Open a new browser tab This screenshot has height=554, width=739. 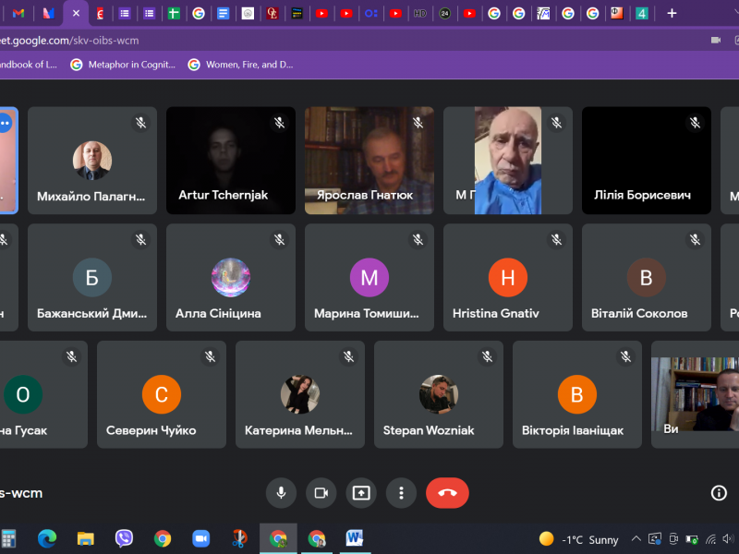point(672,13)
